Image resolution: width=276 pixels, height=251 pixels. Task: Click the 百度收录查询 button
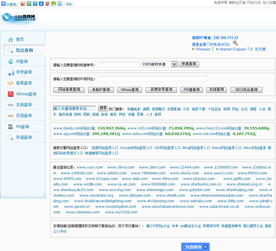click(161, 90)
